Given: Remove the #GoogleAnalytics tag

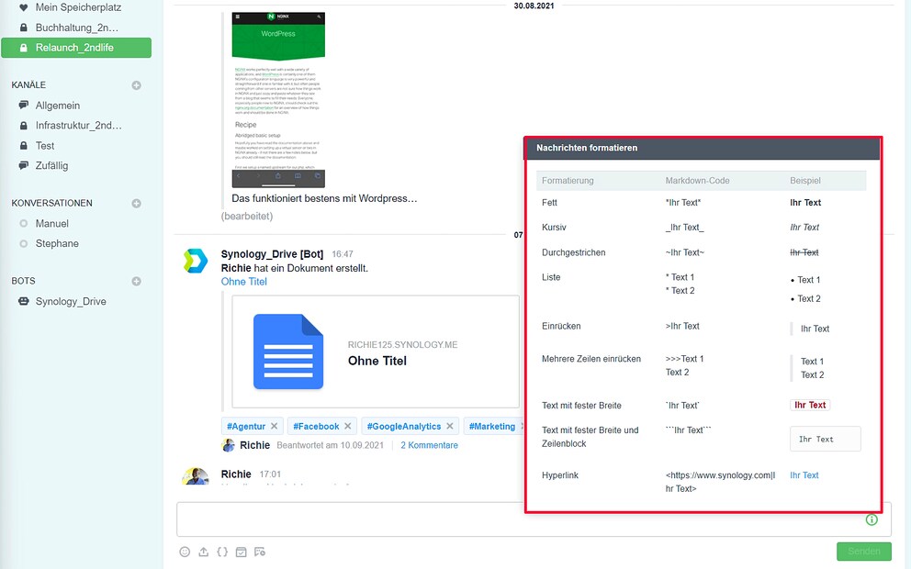Looking at the screenshot, I should click(x=450, y=426).
